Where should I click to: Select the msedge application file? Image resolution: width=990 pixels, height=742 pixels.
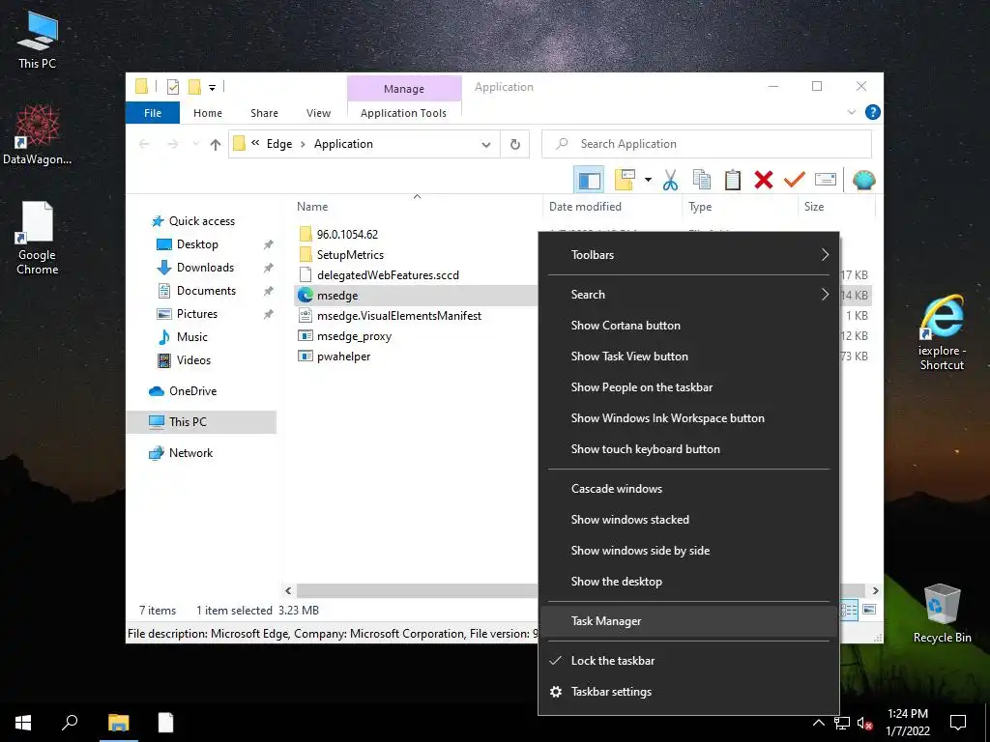coord(337,296)
